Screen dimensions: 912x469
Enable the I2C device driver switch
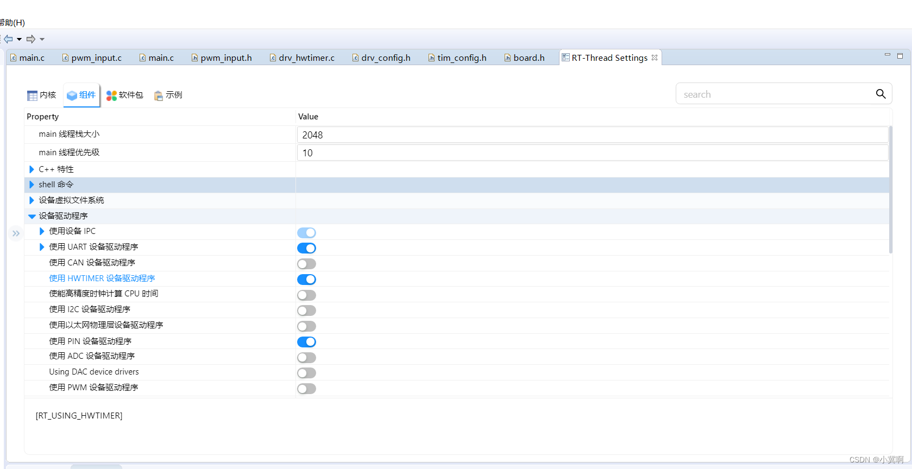coord(306,310)
